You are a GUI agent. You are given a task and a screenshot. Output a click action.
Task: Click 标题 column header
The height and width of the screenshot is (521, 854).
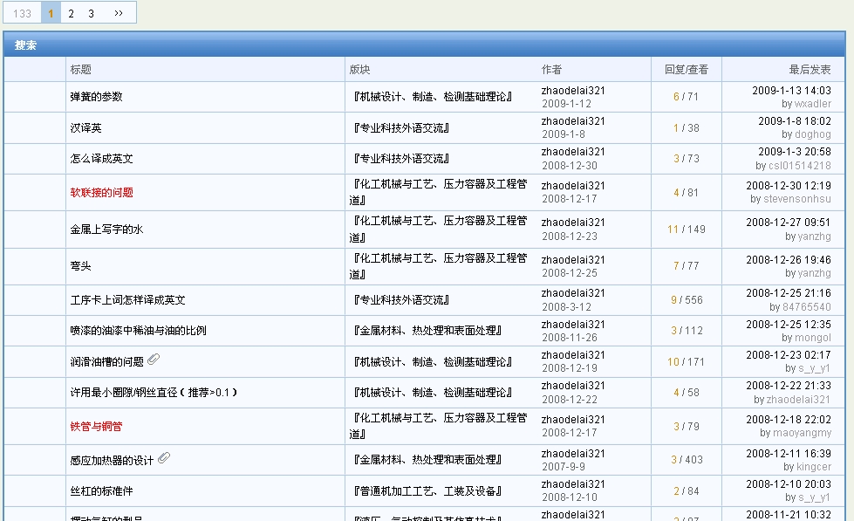point(80,70)
